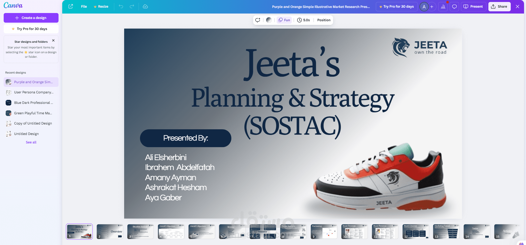Click the Recent designs heading

16,73
